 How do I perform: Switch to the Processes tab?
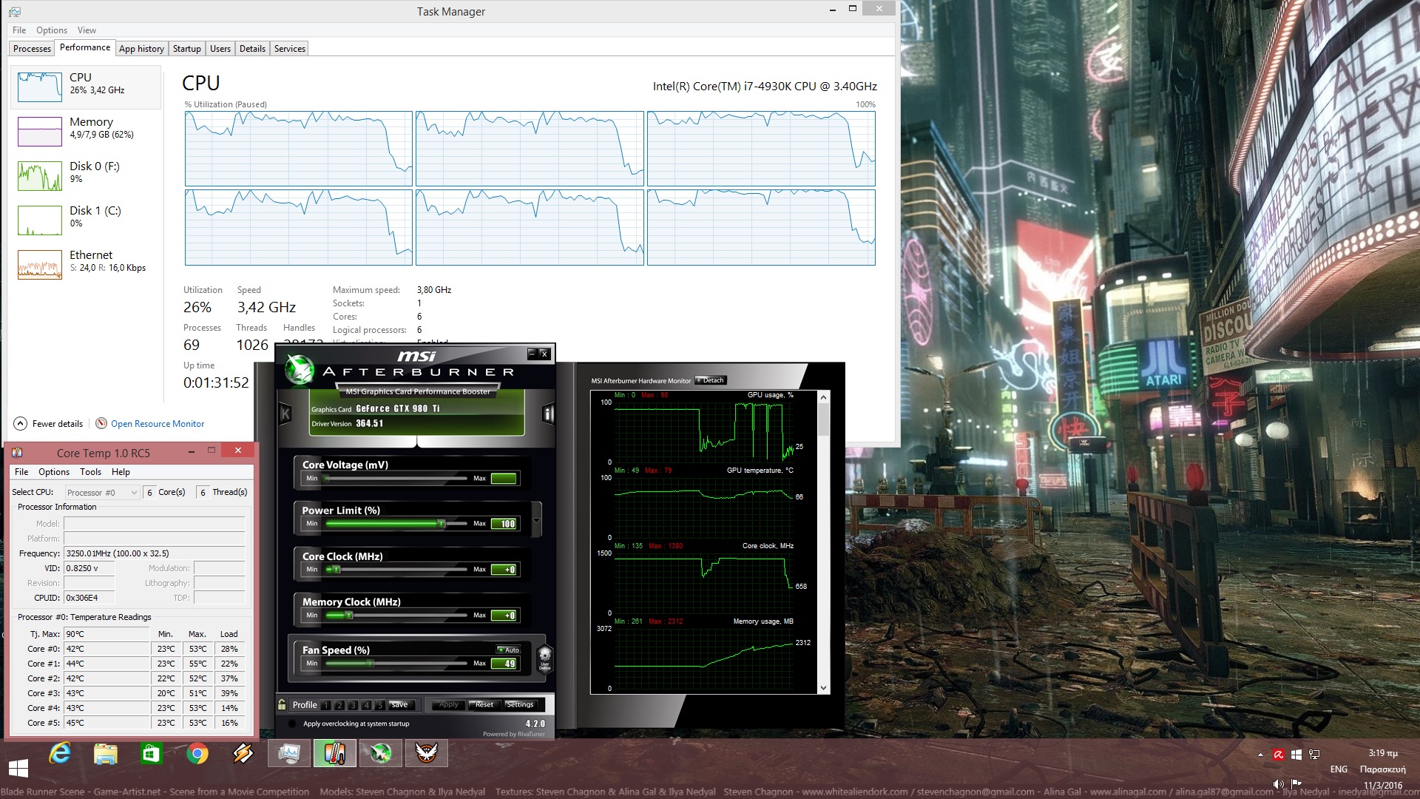click(x=33, y=49)
